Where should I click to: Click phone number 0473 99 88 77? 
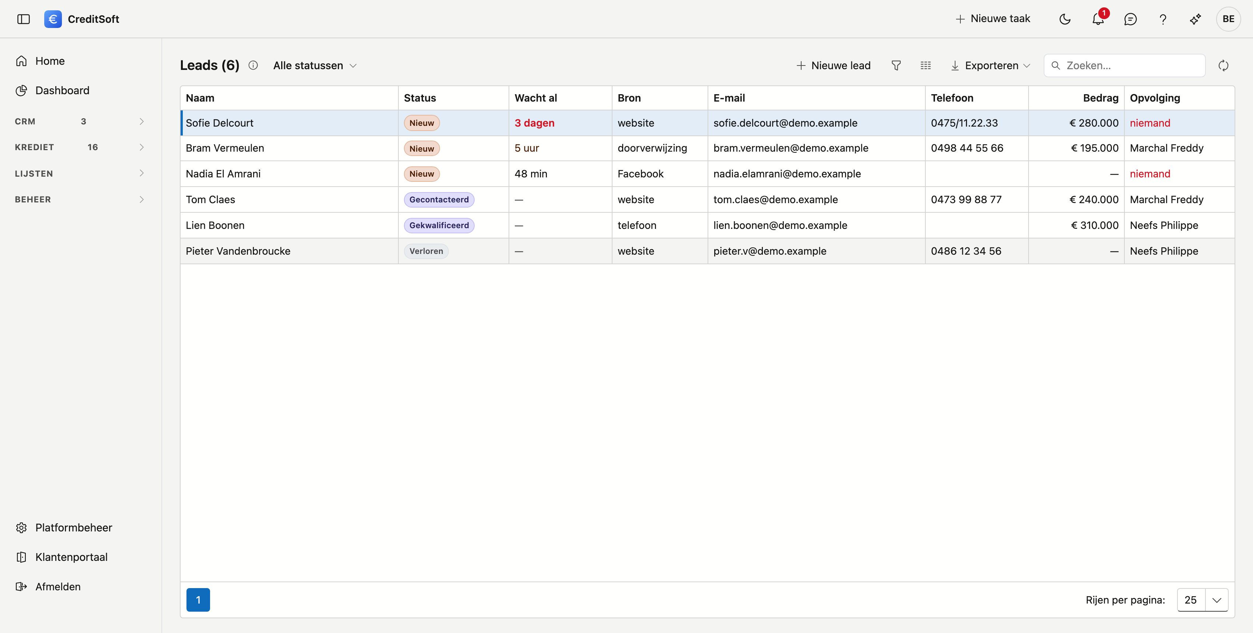coord(966,200)
